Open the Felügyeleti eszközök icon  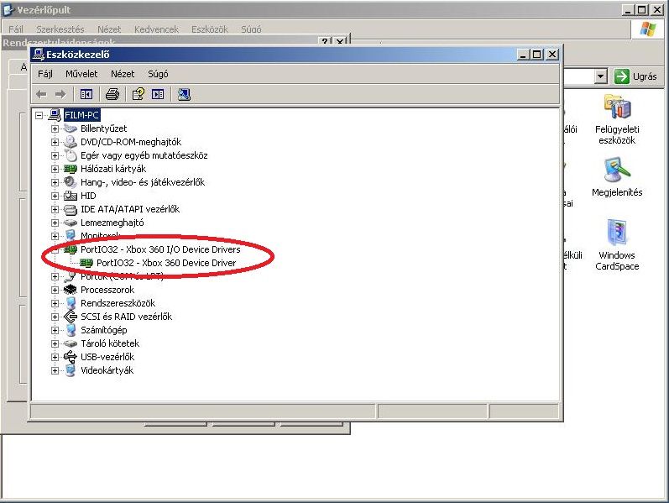coord(617,119)
